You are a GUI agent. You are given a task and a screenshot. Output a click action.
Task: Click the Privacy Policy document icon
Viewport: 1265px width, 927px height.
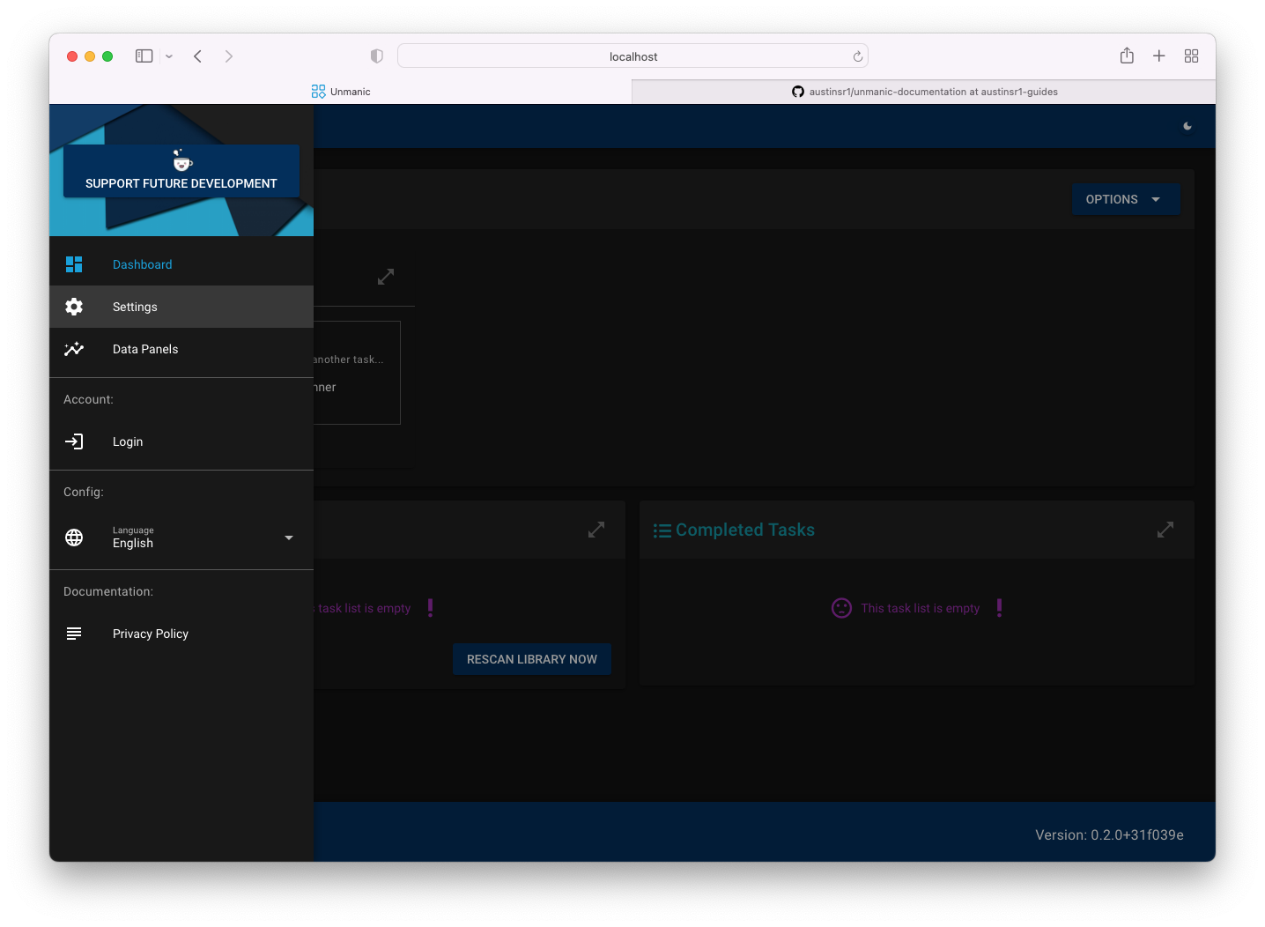click(74, 634)
